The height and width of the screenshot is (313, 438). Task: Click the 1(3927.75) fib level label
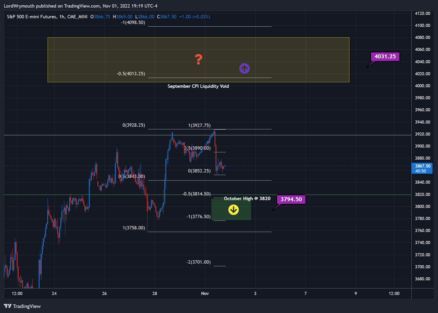(199, 125)
